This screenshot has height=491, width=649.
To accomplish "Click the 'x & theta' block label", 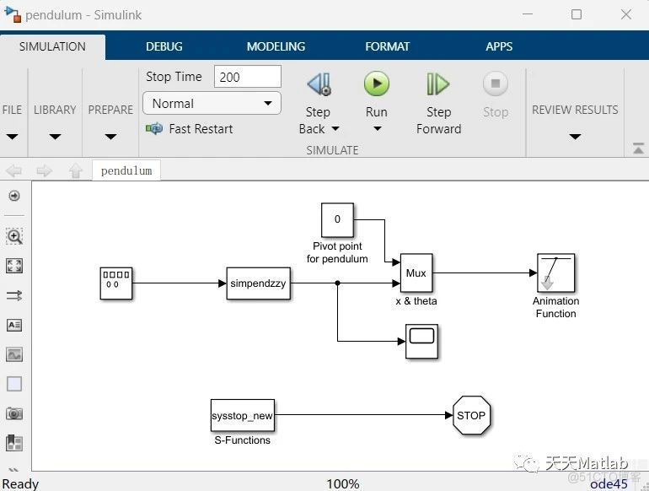I will click(x=416, y=301).
